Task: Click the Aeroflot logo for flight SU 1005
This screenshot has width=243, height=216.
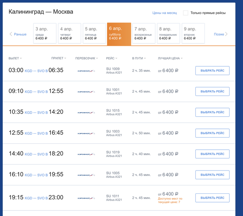Action: (86, 175)
